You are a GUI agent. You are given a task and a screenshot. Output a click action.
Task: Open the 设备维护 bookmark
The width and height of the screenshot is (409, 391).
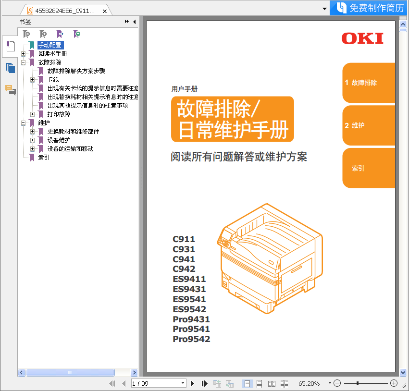point(59,140)
